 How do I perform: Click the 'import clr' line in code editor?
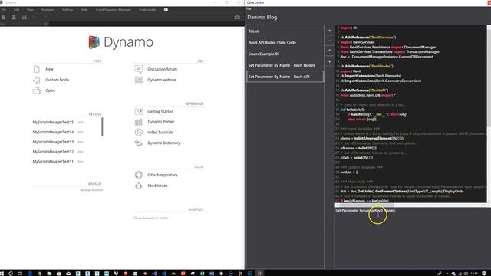(348, 28)
